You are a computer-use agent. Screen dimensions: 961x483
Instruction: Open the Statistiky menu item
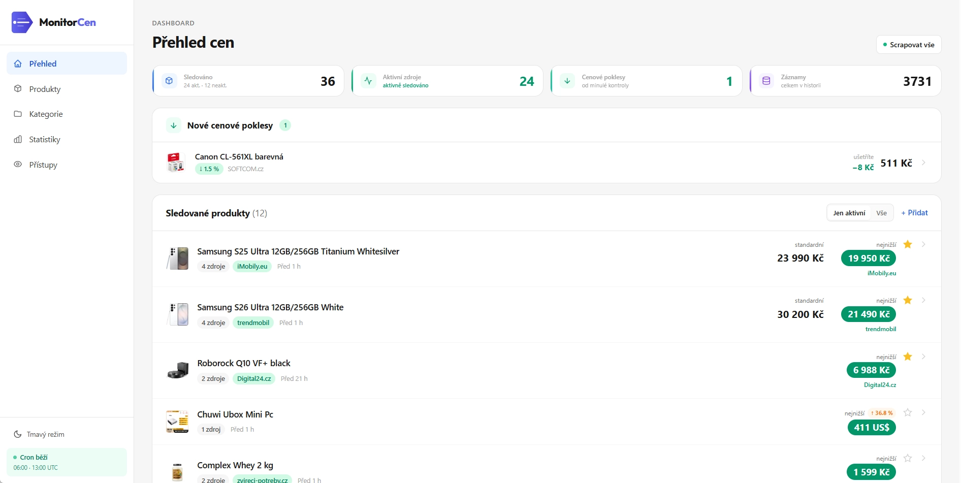click(x=67, y=139)
